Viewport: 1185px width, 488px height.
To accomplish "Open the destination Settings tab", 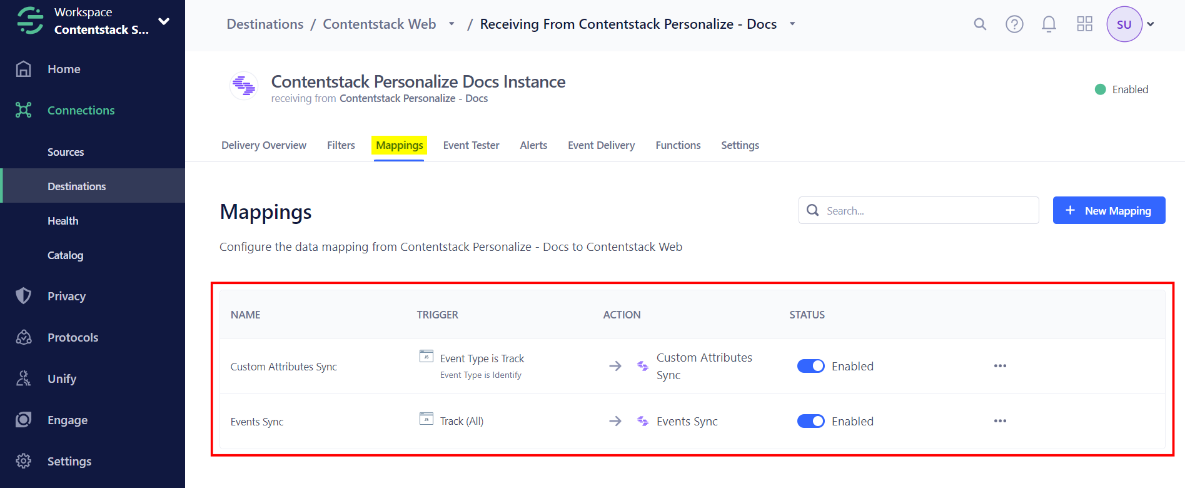I will click(x=740, y=145).
